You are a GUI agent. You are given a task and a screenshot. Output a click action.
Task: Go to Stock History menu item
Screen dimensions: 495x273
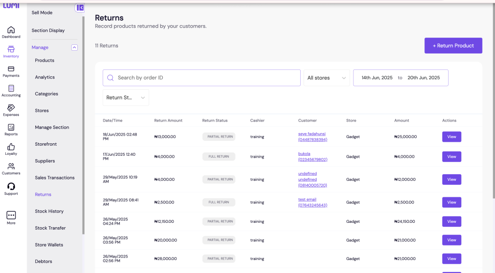pyautogui.click(x=50, y=211)
